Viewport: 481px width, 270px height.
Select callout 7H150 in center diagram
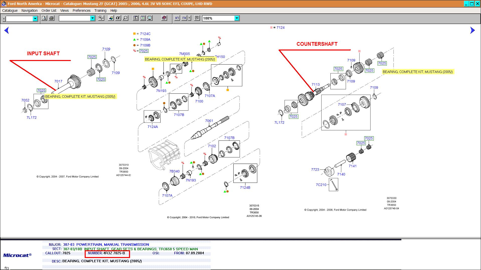point(220,57)
